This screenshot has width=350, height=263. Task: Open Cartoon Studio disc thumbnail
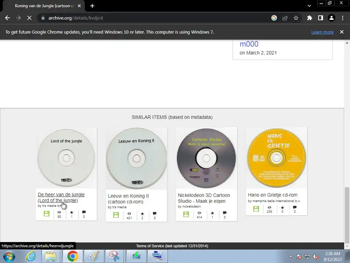point(206,158)
